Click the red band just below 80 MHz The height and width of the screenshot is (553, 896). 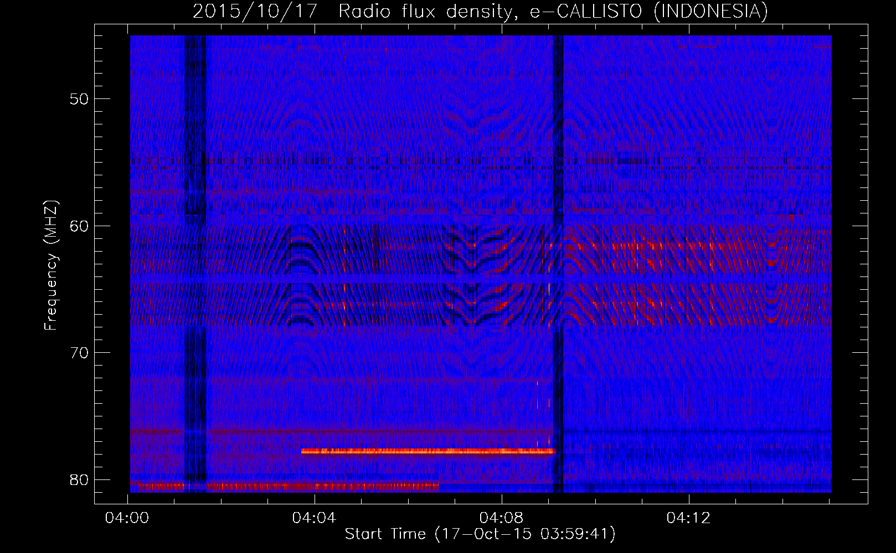[284, 487]
